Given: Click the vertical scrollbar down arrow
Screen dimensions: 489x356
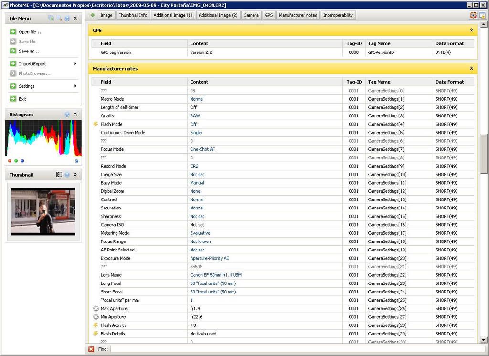Looking at the screenshot, I should tap(484, 340).
